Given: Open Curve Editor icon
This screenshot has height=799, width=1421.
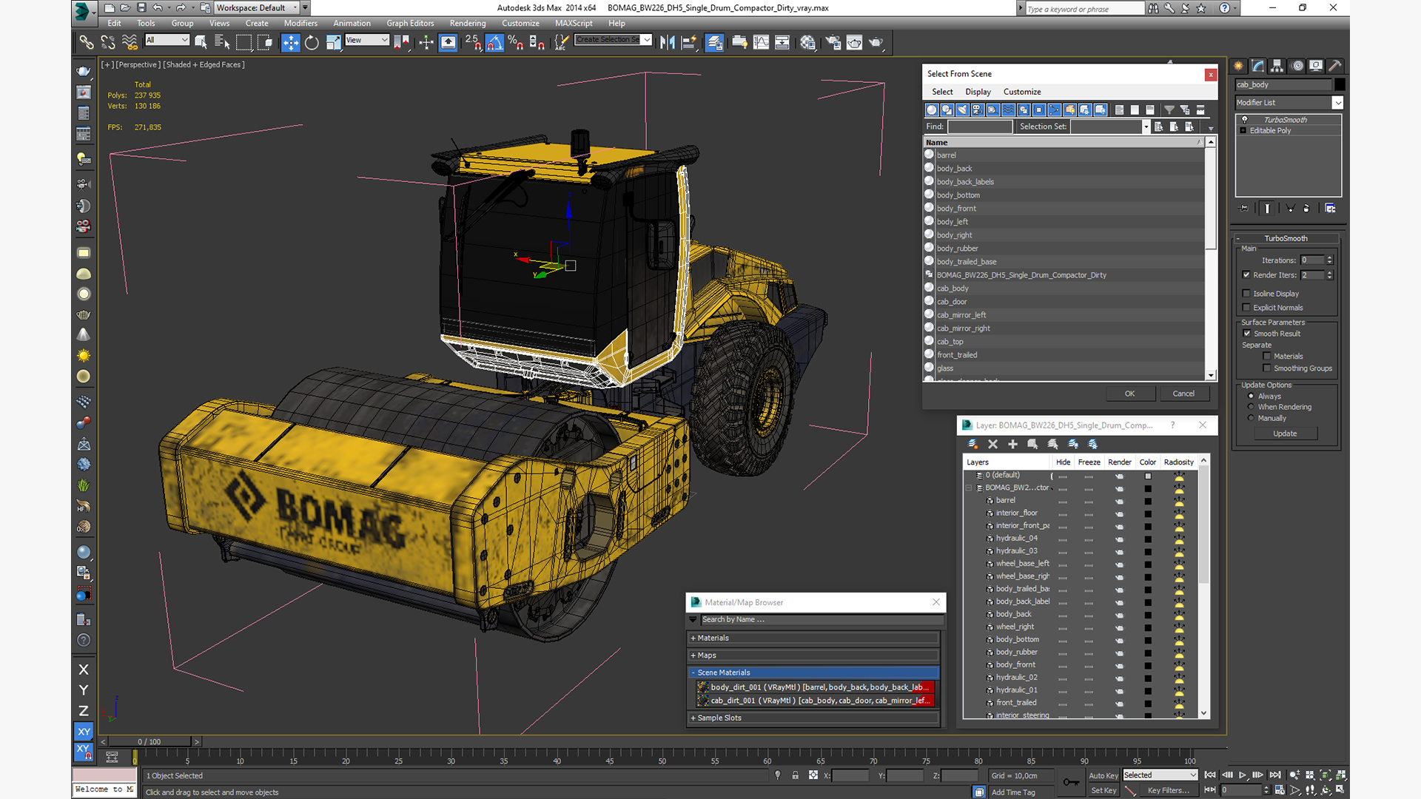Looking at the screenshot, I should (x=761, y=42).
